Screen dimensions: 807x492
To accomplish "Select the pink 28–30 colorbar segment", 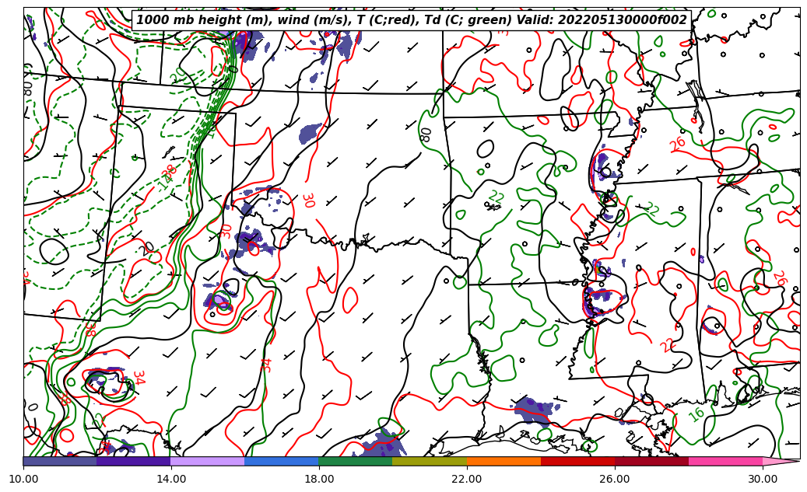I will [x=725, y=461].
